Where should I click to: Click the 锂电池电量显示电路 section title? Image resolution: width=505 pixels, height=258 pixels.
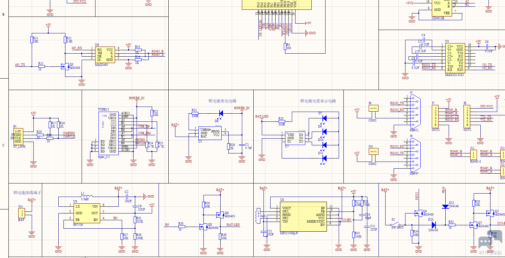pos(318,101)
